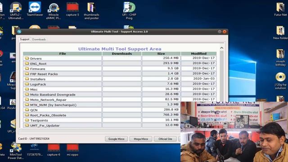Image resolution: width=288 pixels, height=162 pixels.
Task: Click the Google Mirror button
Action: [x=116, y=139]
